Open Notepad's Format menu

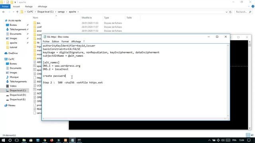(65, 41)
